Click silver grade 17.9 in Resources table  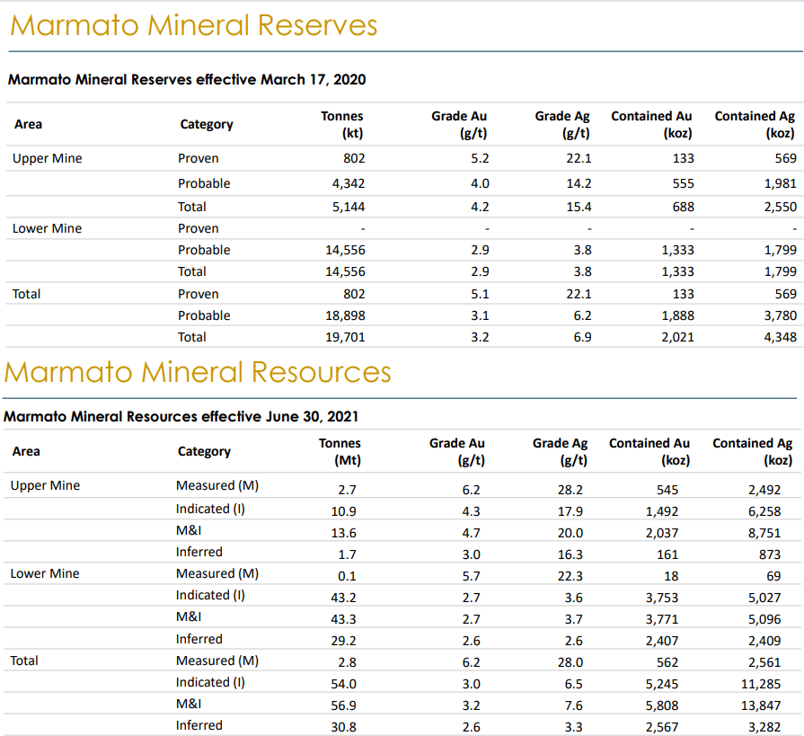(x=570, y=512)
